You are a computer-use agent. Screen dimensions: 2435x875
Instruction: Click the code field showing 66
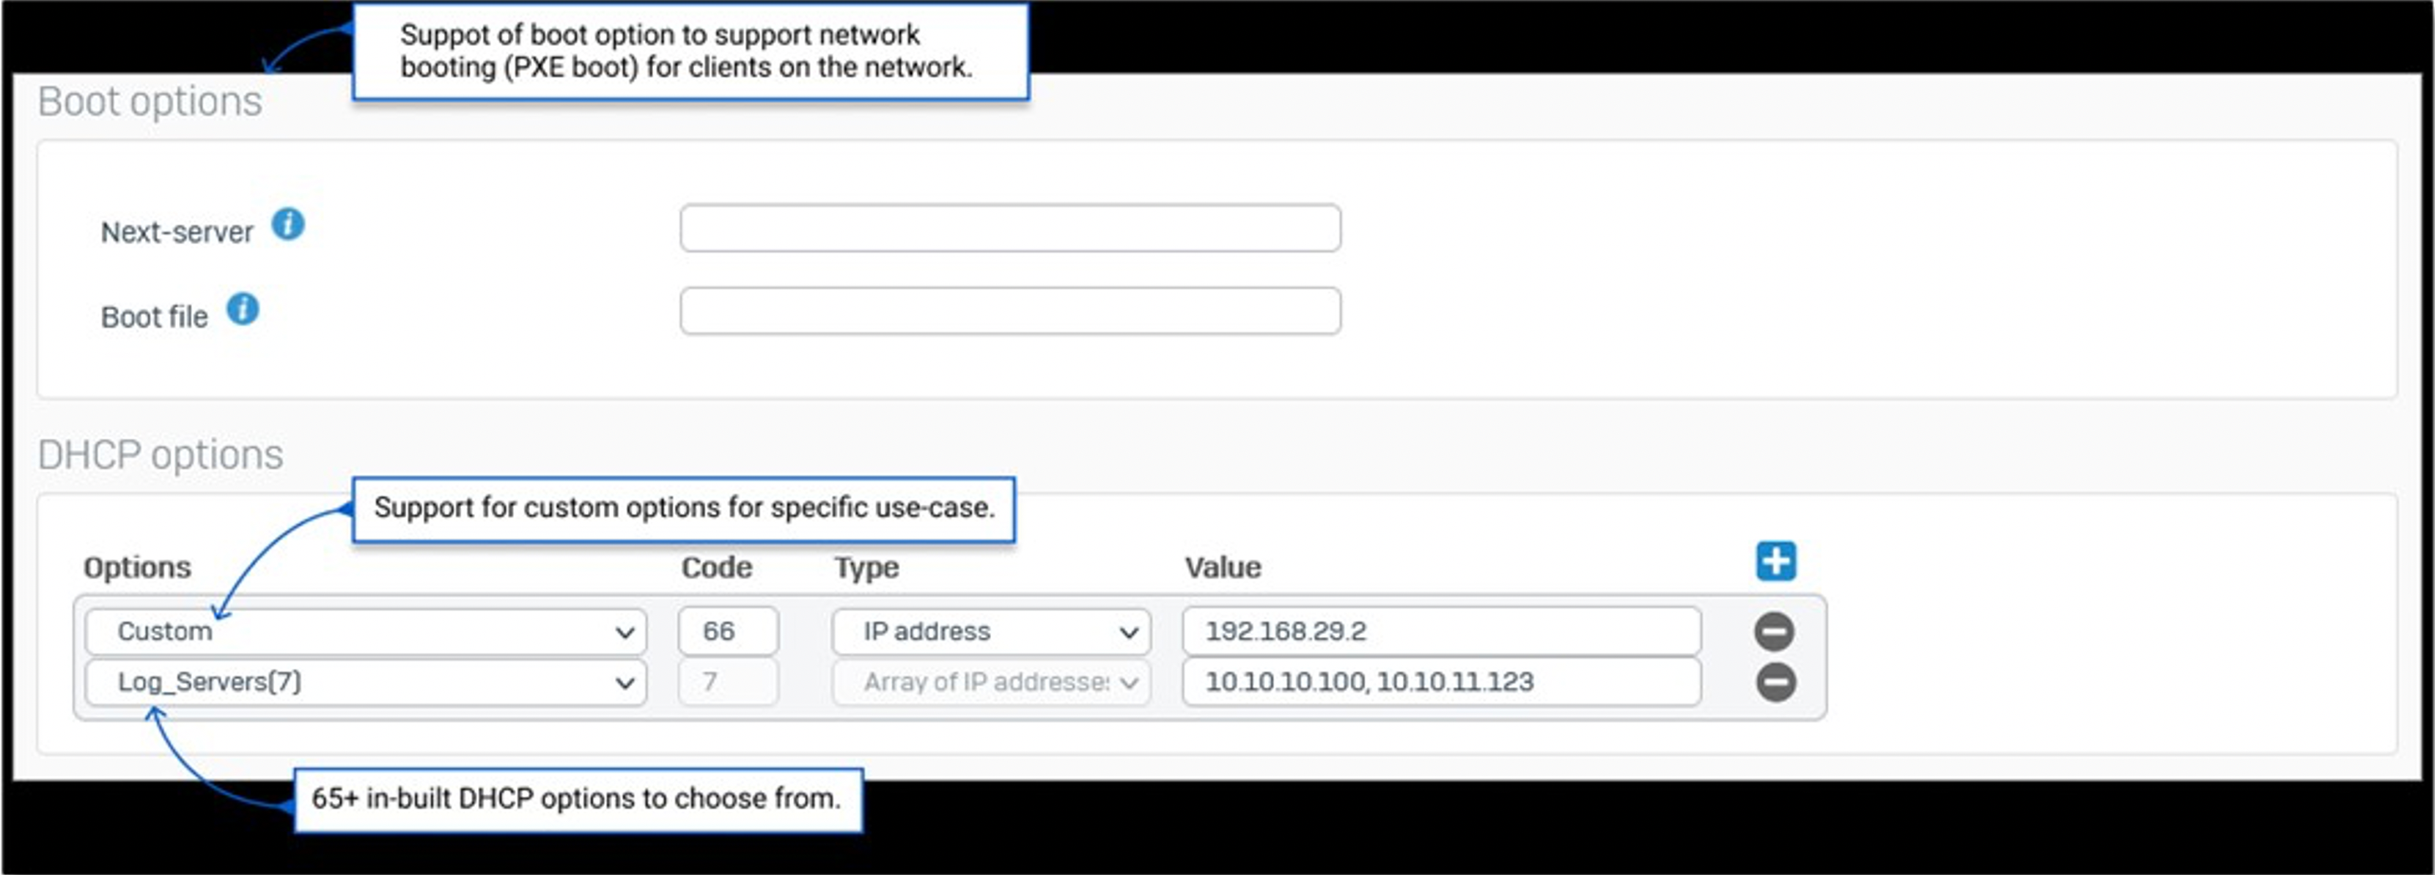tap(727, 631)
